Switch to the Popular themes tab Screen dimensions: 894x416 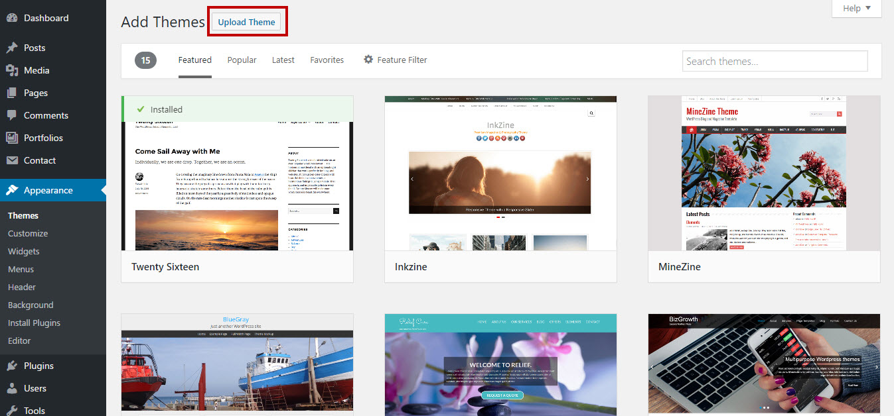(x=242, y=60)
